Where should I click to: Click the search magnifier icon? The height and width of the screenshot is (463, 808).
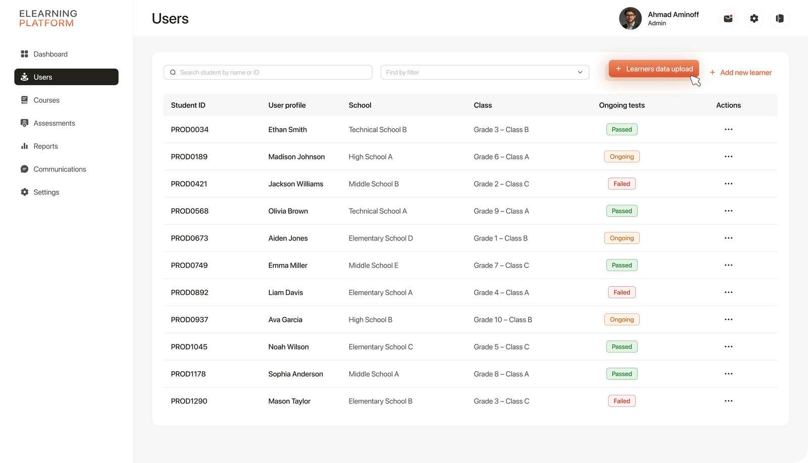coord(173,73)
